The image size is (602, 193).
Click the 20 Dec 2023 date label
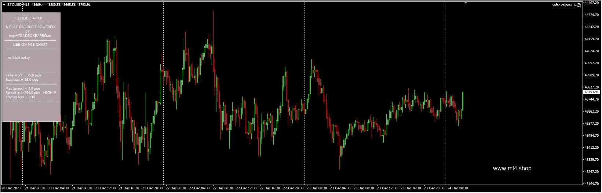click(x=11, y=189)
